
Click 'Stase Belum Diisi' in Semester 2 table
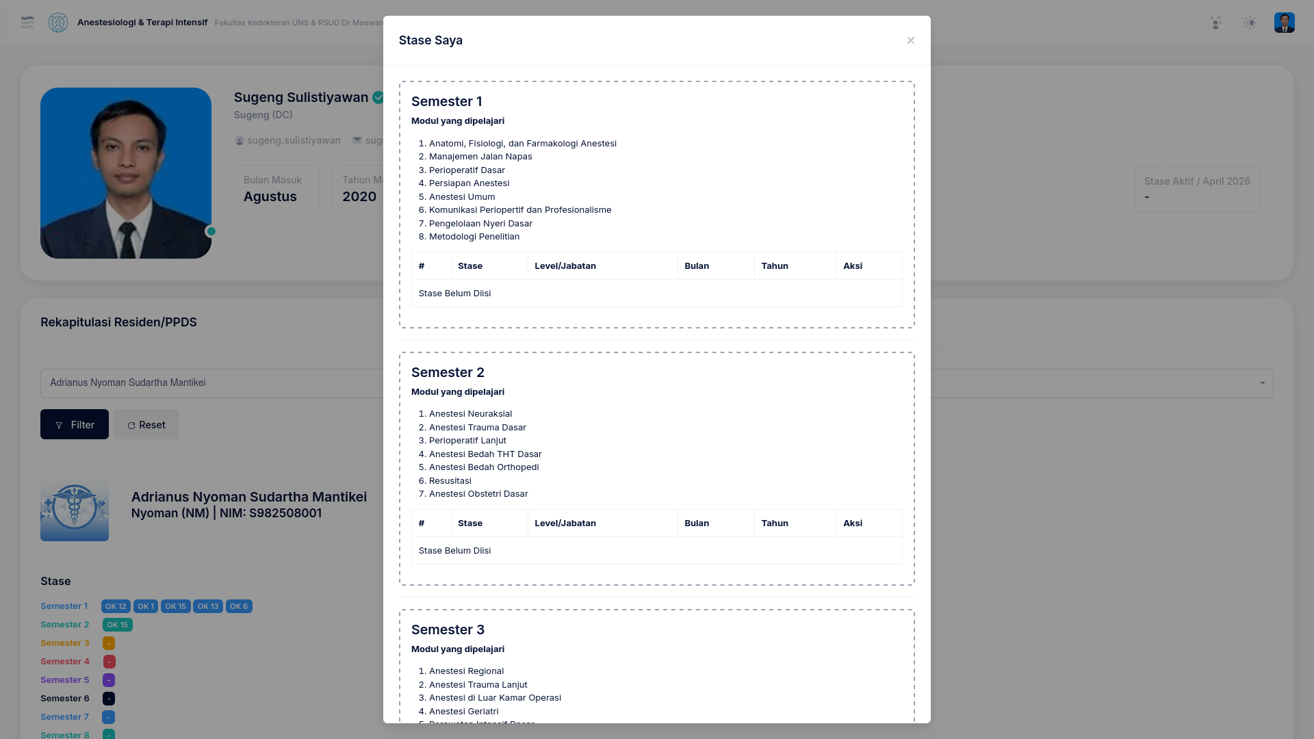click(454, 551)
